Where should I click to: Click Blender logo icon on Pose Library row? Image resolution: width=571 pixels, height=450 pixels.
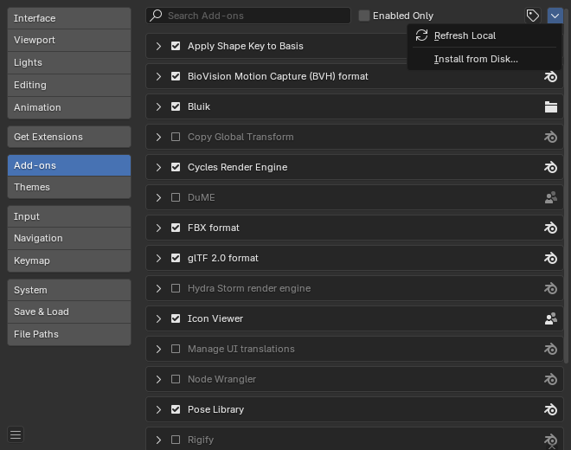550,409
